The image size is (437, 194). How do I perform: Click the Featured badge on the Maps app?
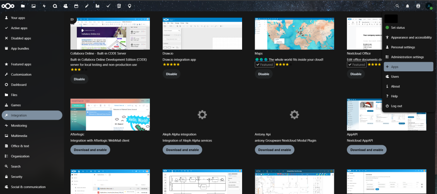(264, 65)
